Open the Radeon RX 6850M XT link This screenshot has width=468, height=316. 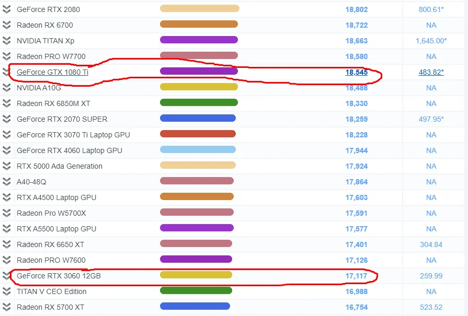[x=53, y=103]
